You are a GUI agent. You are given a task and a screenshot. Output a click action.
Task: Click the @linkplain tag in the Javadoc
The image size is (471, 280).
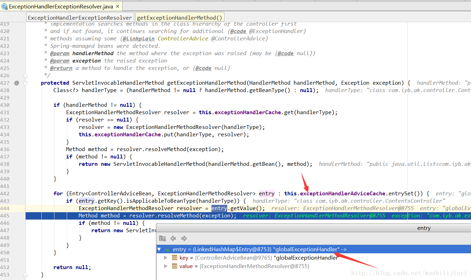139,39
